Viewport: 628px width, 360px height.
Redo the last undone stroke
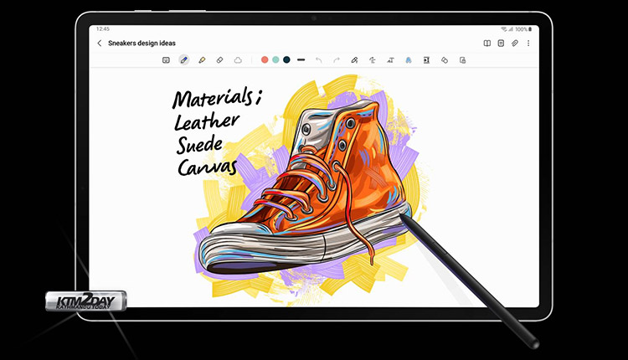point(337,60)
